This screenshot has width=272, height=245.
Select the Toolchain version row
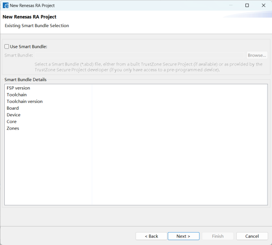pyautogui.click(x=136, y=101)
